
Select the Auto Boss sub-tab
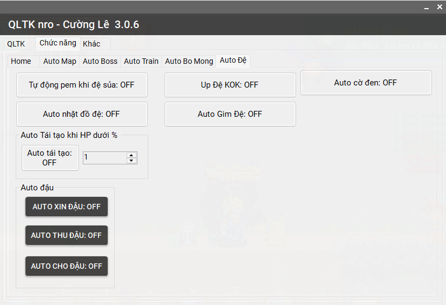tap(100, 61)
